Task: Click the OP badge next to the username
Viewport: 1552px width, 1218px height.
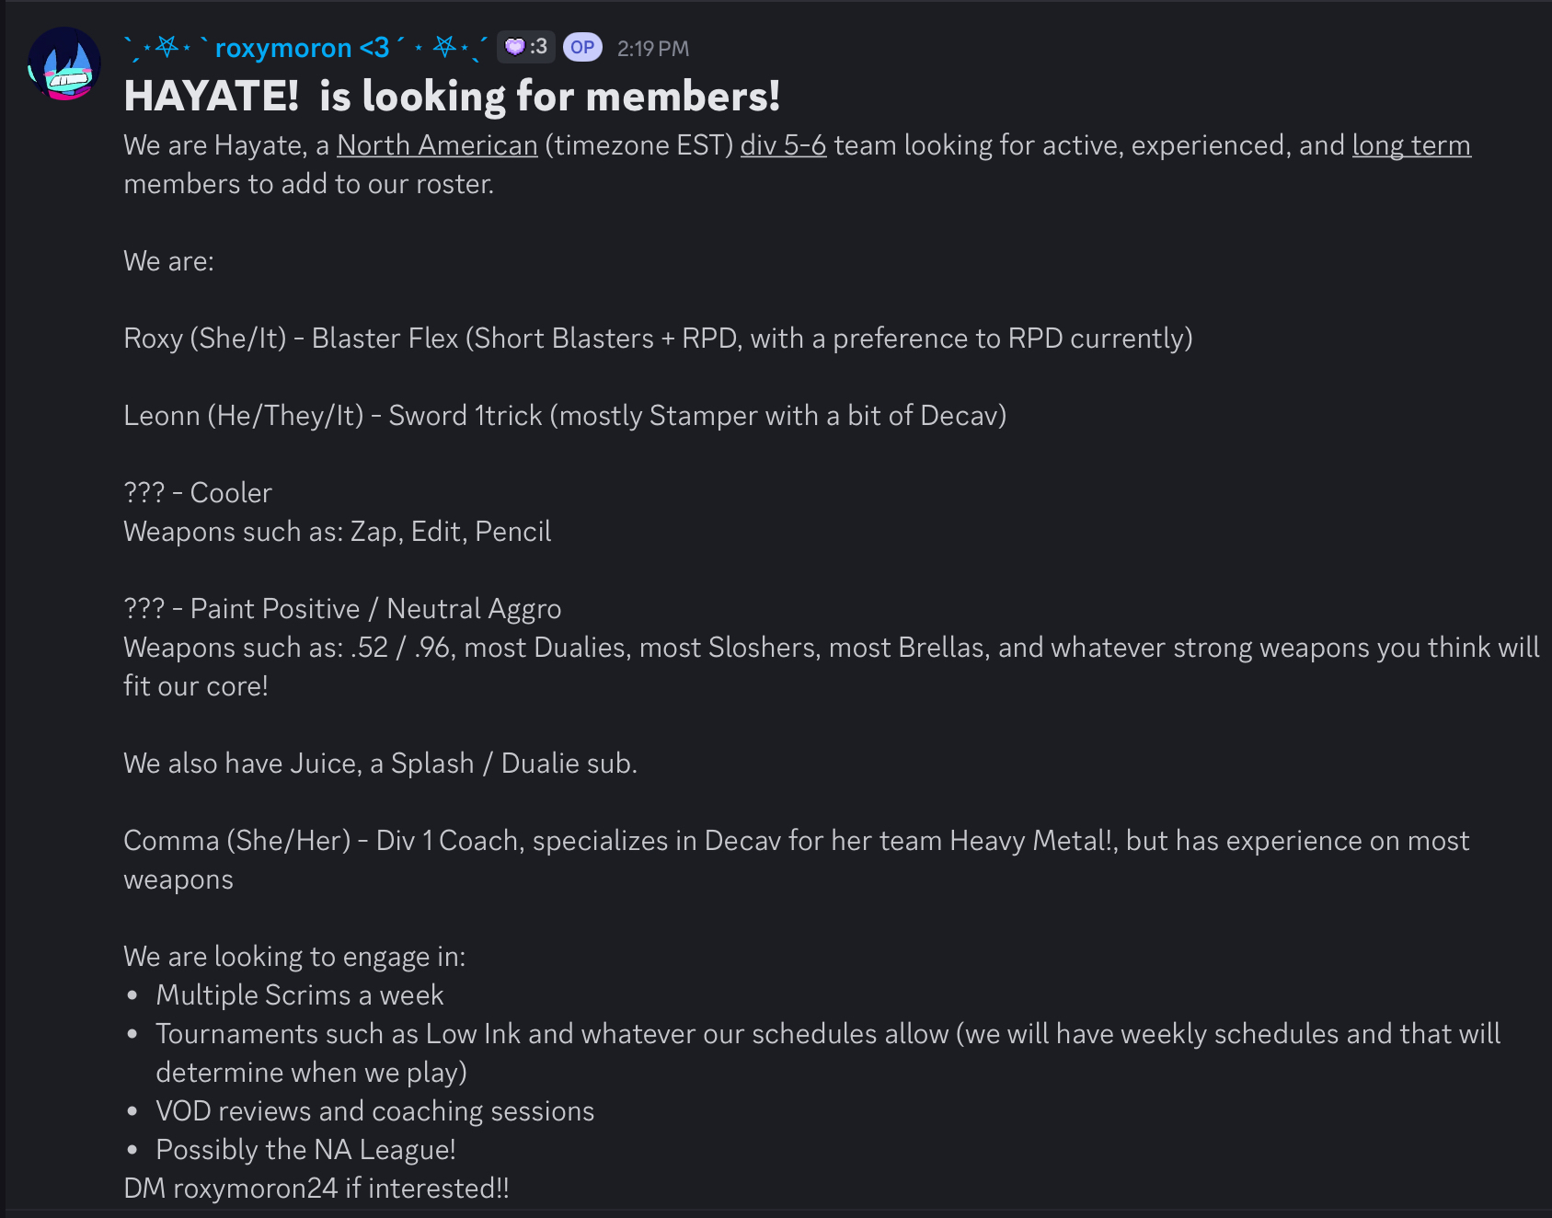Action: click(x=582, y=47)
